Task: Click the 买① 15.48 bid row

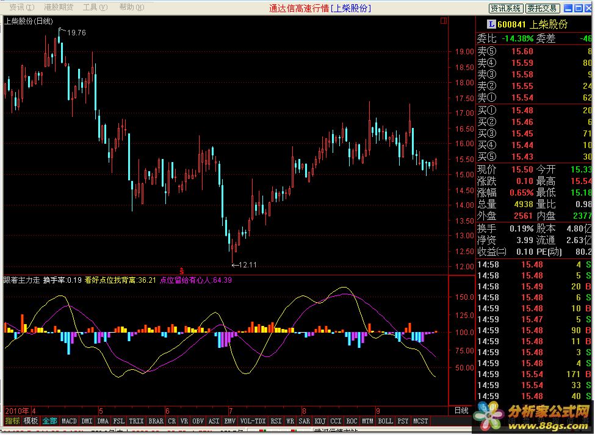Action: point(535,110)
